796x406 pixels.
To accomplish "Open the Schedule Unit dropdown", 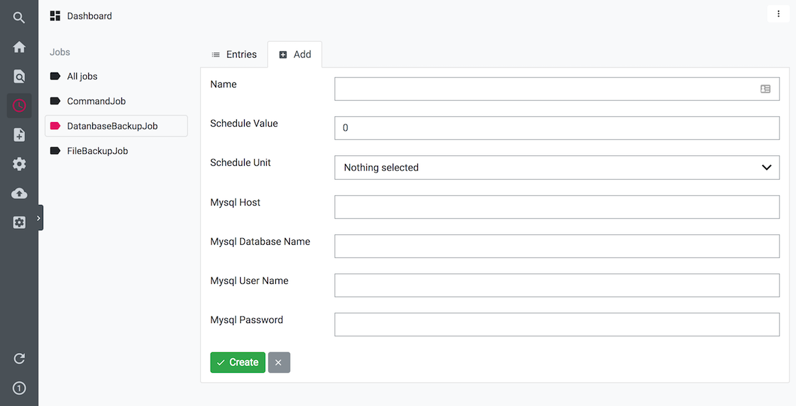I will click(x=557, y=168).
